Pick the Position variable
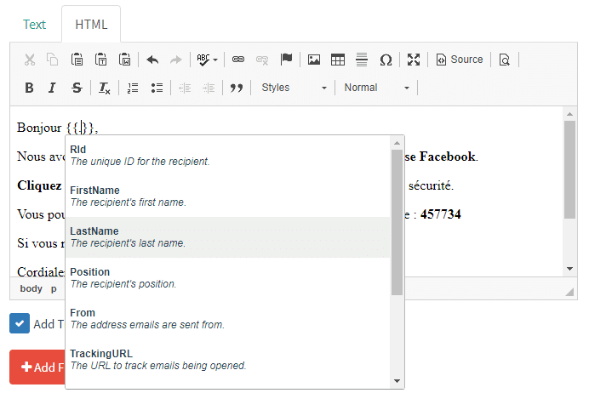 (x=228, y=278)
